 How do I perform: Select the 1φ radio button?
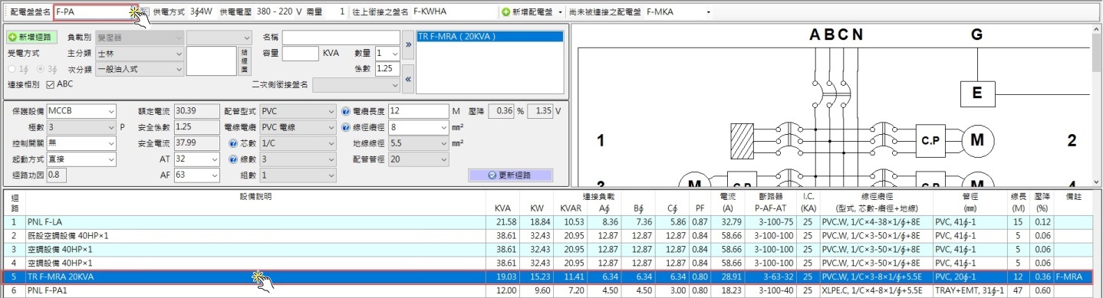click(x=12, y=69)
